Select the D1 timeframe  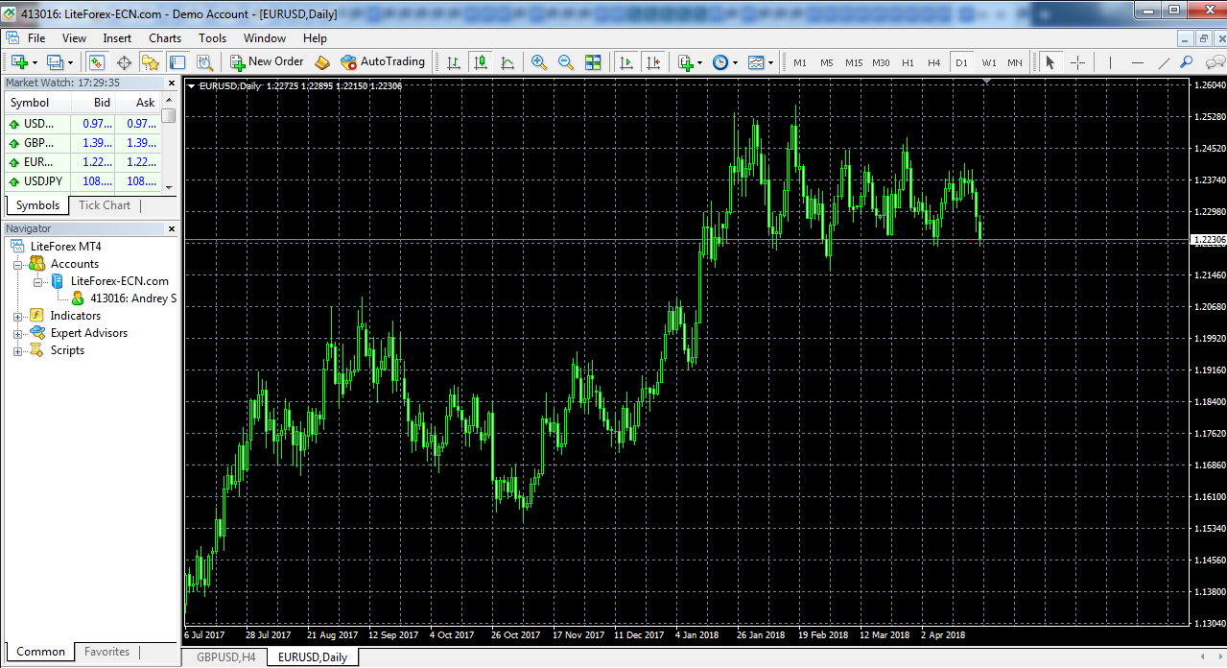click(961, 62)
